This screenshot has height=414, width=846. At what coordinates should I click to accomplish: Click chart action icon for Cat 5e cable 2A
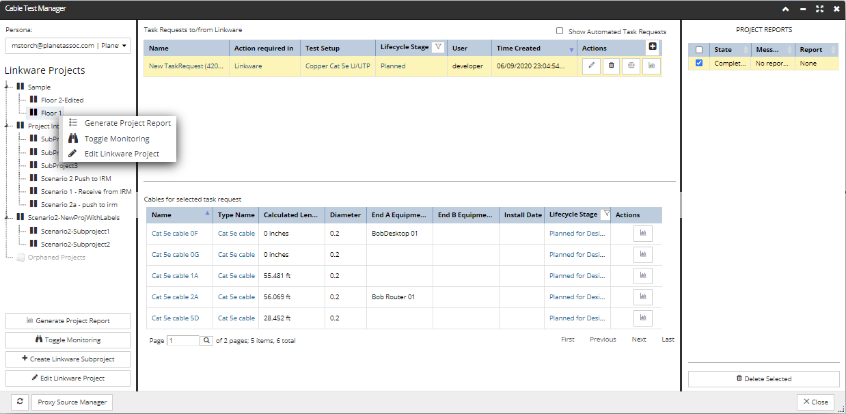point(643,297)
